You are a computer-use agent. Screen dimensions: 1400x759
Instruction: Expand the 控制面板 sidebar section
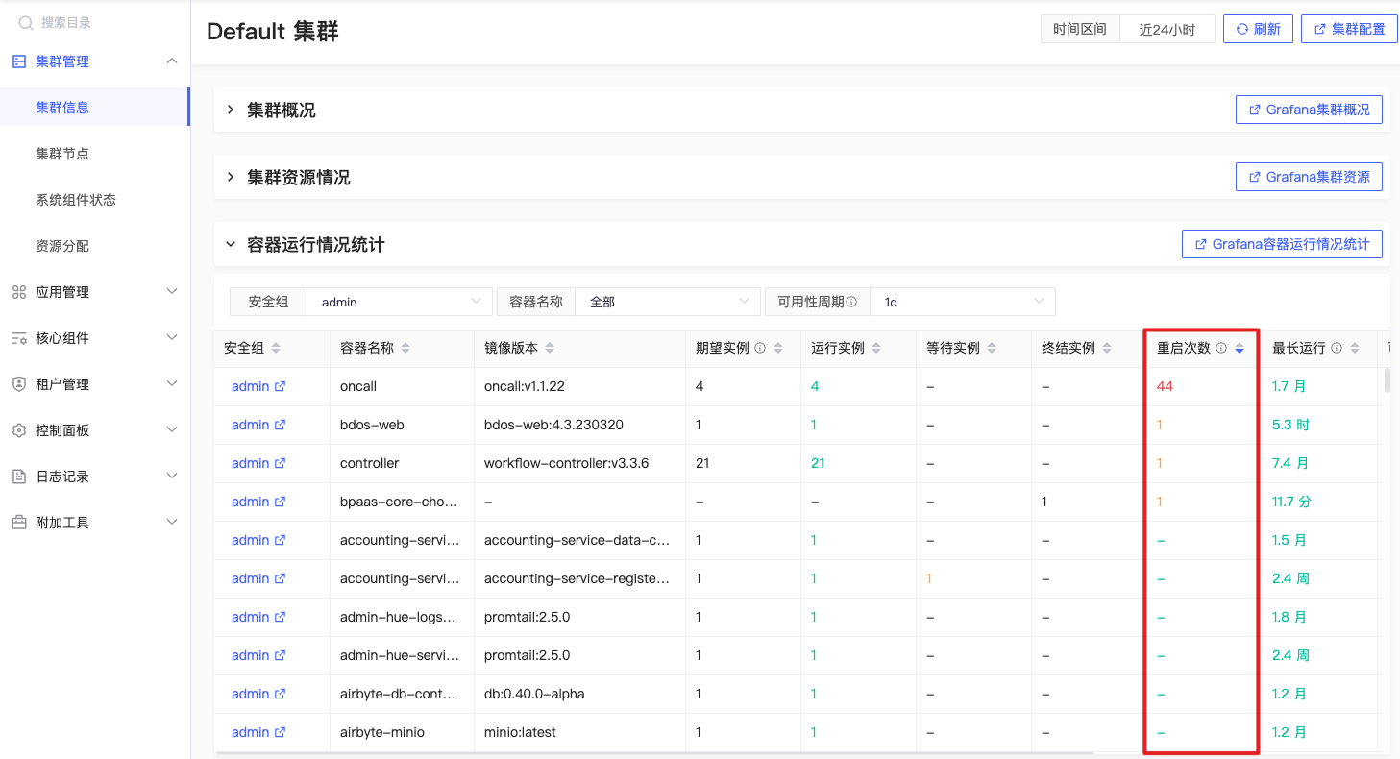click(x=172, y=430)
